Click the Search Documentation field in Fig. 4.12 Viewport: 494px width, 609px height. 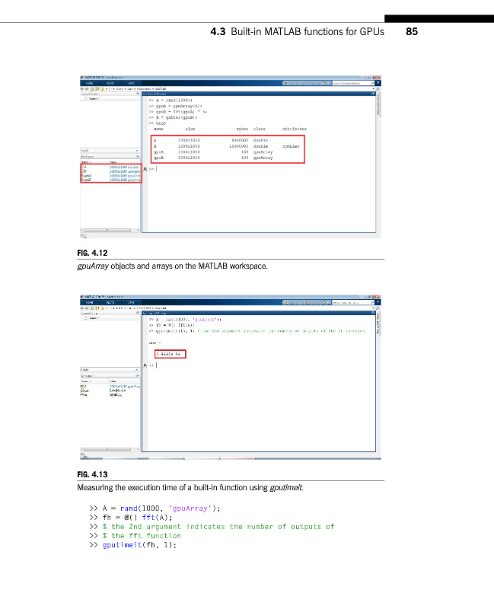pos(351,83)
